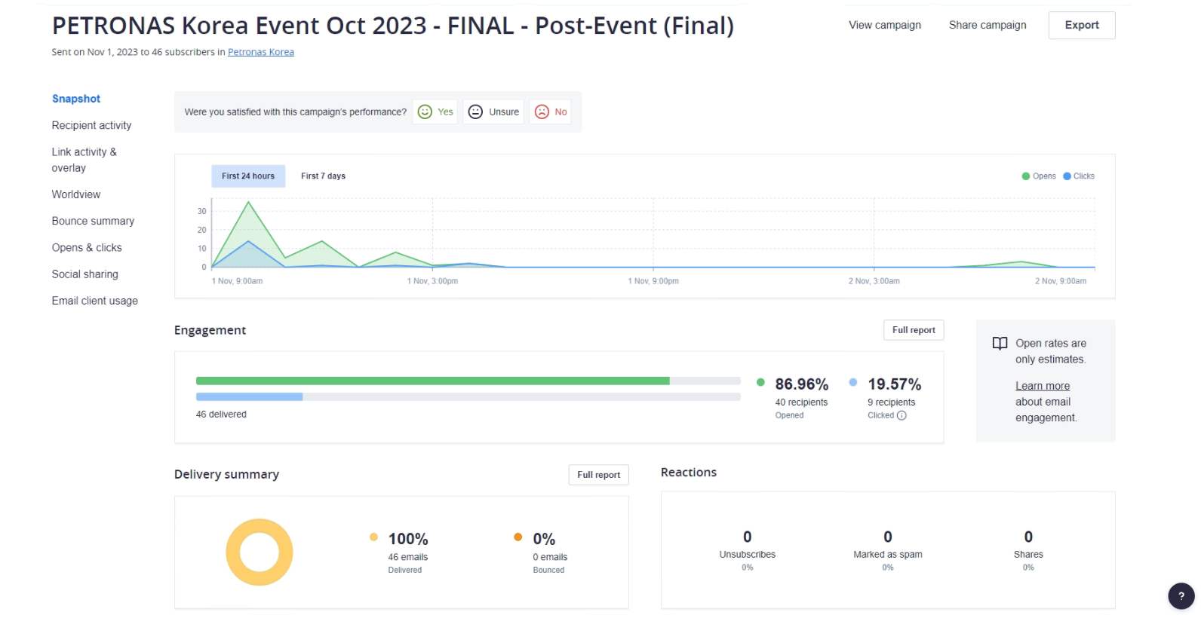Switch chart to First 7 days
This screenshot has height=618, width=1201.
323,176
